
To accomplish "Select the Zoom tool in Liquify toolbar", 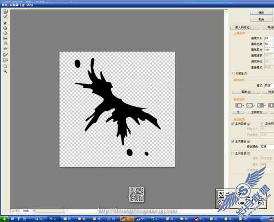I will (5, 71).
